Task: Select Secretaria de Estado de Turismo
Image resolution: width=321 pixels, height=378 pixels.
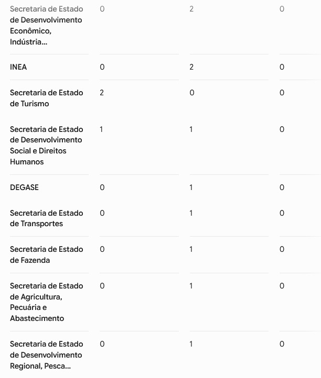Action: 46,98
